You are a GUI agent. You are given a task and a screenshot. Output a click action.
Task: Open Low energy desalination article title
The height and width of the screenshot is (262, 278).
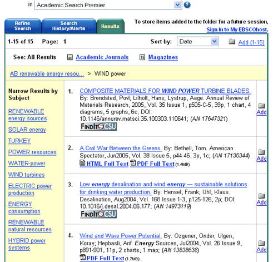pyautogui.click(x=163, y=188)
